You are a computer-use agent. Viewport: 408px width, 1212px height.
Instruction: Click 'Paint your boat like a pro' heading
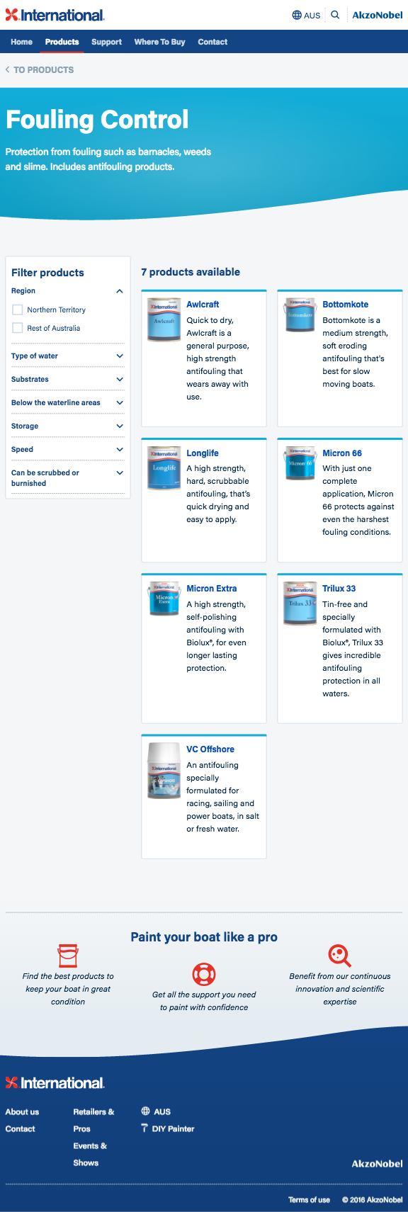[x=204, y=937]
